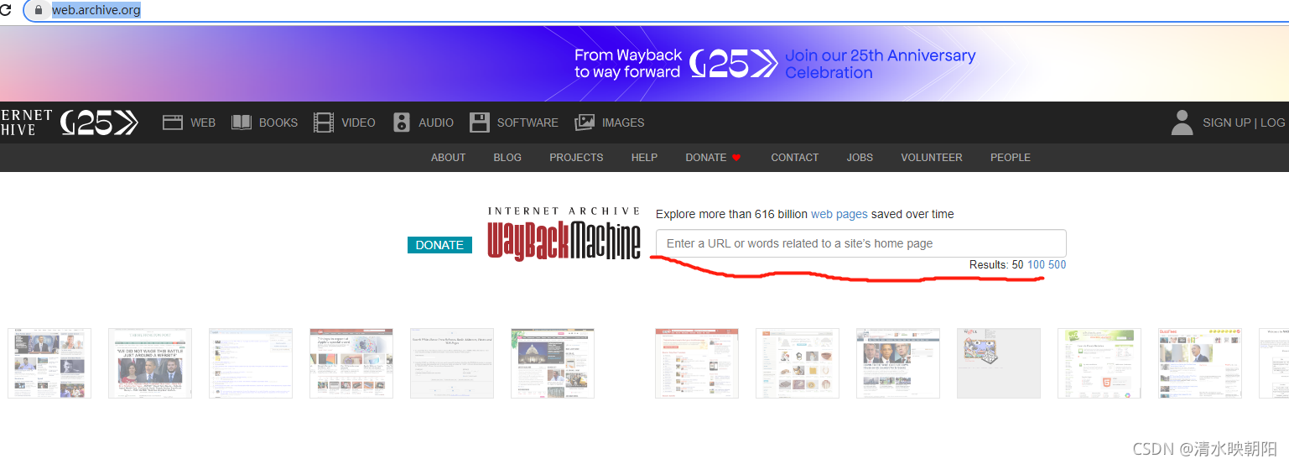Open the BLOG page

(x=507, y=158)
